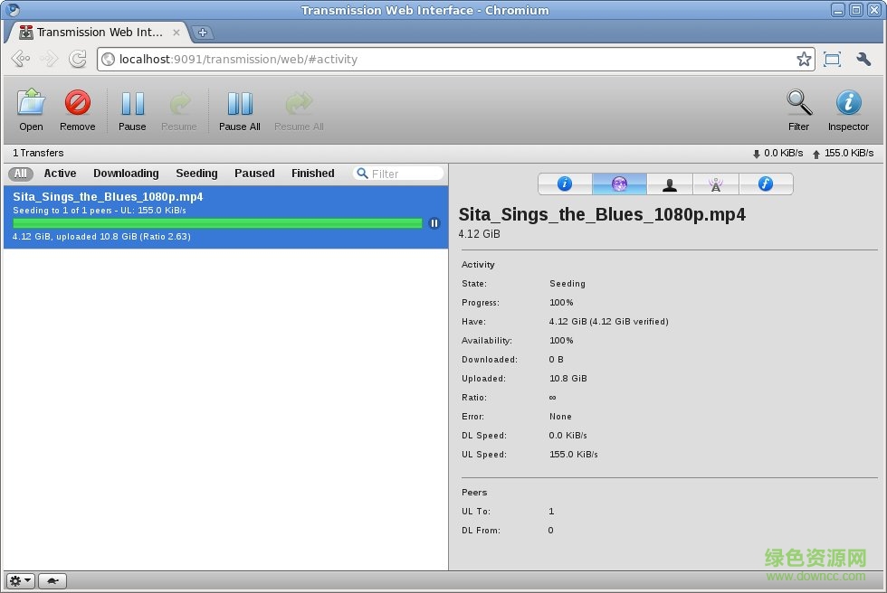Switch to the Finished filter tab
Viewport: 887px width, 593px height.
(x=312, y=173)
